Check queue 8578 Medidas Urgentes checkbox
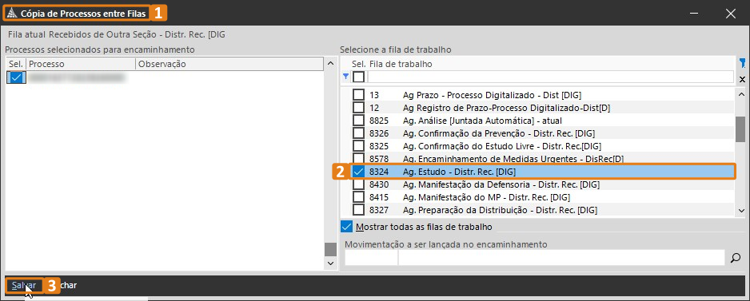This screenshot has height=301, width=750. tap(359, 158)
